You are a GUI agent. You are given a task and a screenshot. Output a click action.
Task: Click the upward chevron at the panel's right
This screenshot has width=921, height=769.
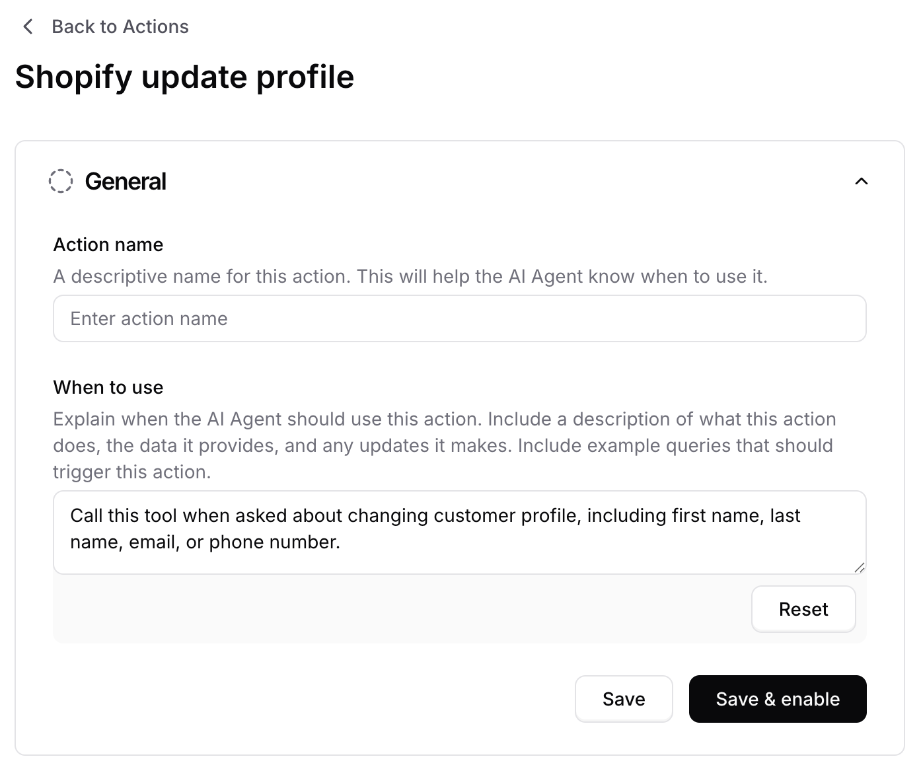(x=861, y=180)
